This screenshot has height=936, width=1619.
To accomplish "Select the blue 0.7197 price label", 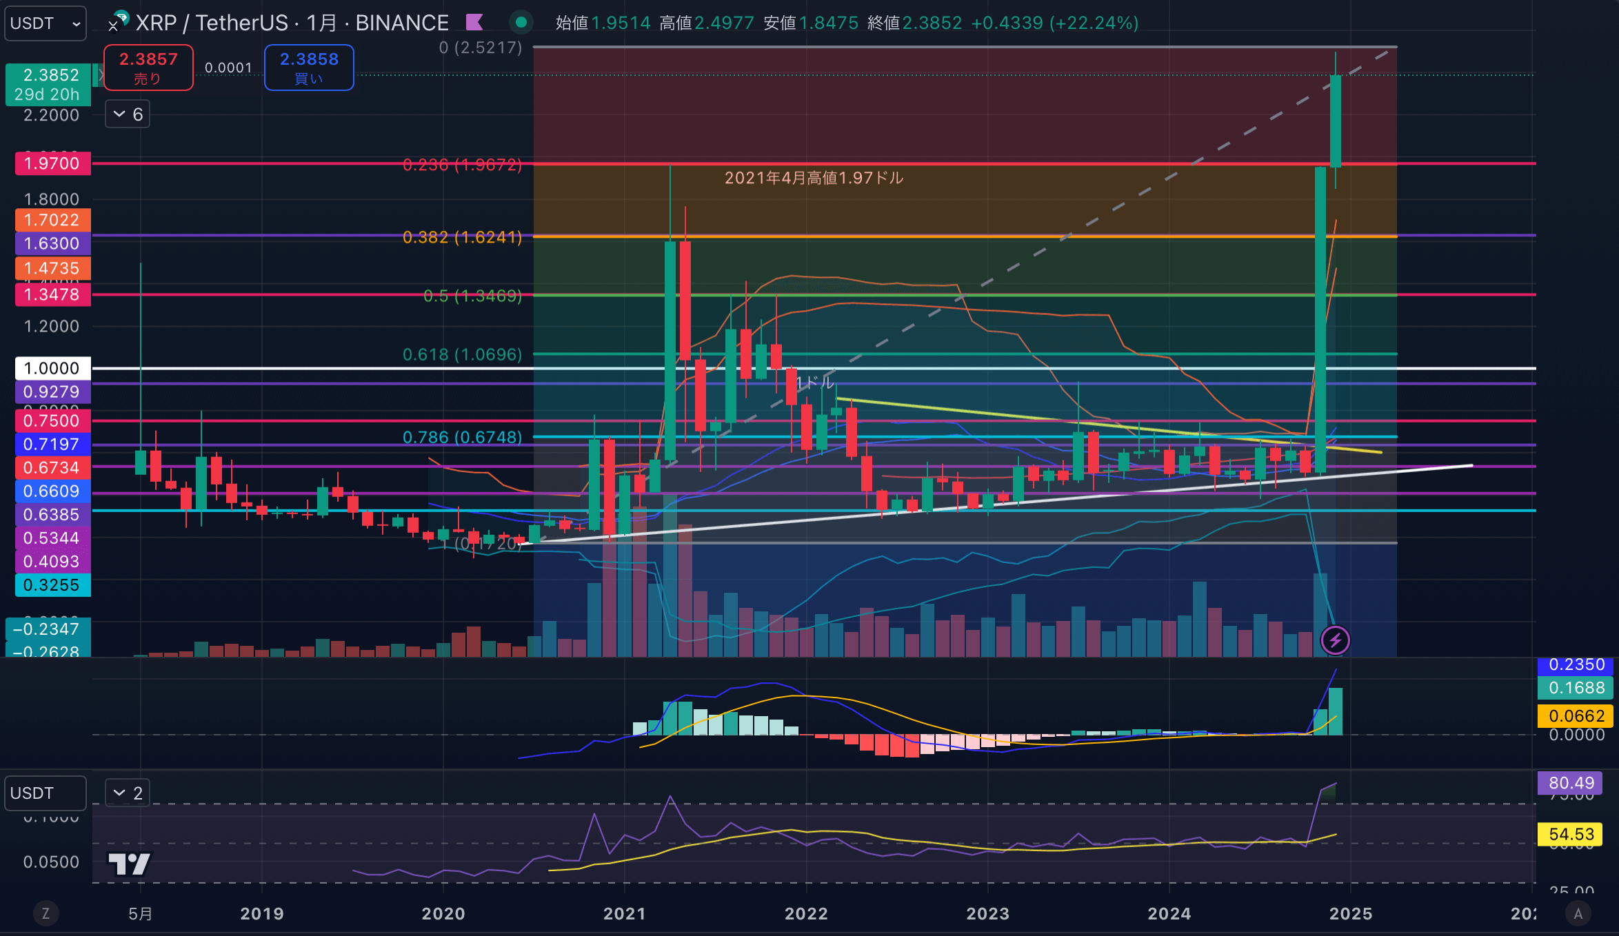I will pos(52,444).
